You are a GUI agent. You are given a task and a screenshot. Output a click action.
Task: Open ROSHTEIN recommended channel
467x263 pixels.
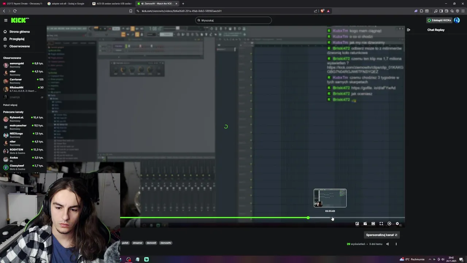coord(23,151)
